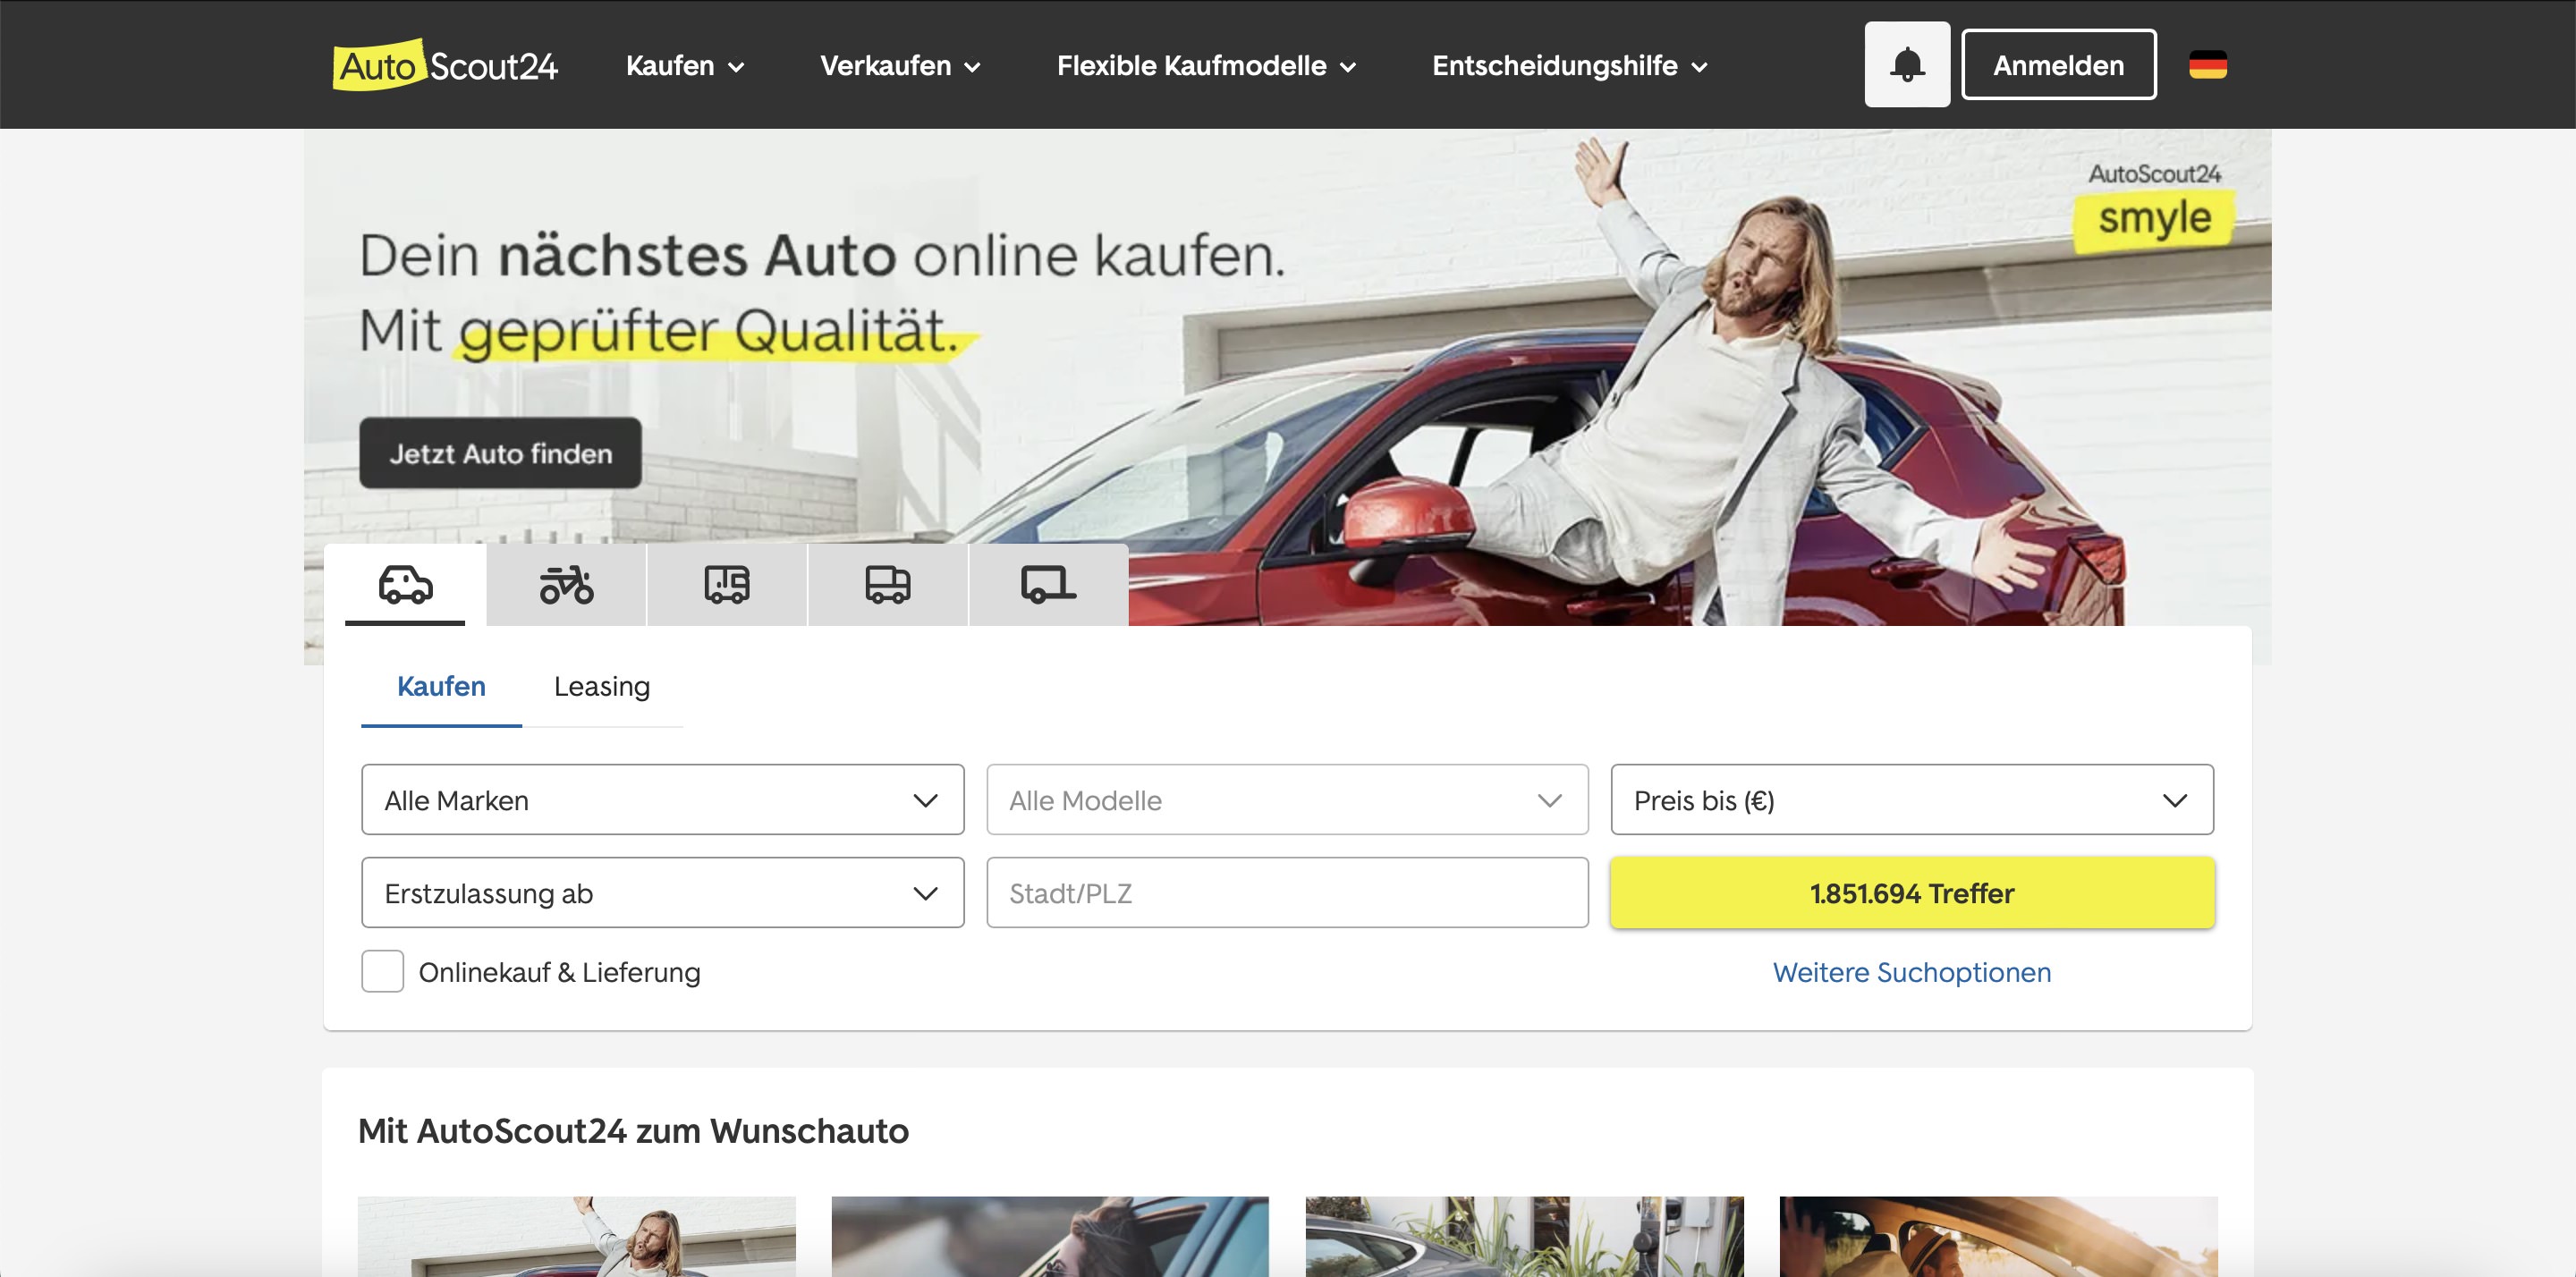
Task: Expand the Flexible Kaufmodelle menu
Action: (x=1205, y=66)
